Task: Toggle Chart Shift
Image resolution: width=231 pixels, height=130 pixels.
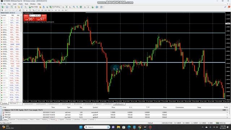Action: click(x=88, y=7)
